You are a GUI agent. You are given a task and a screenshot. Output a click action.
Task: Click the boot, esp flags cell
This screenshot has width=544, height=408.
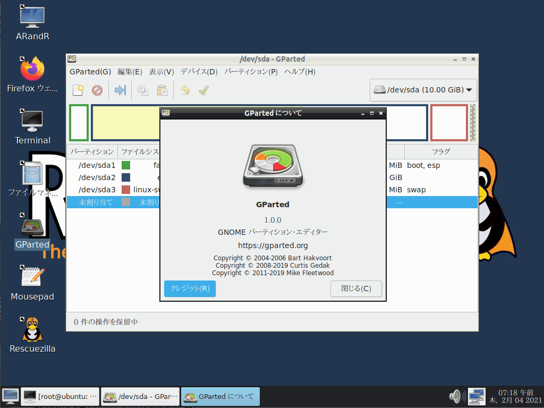point(423,166)
